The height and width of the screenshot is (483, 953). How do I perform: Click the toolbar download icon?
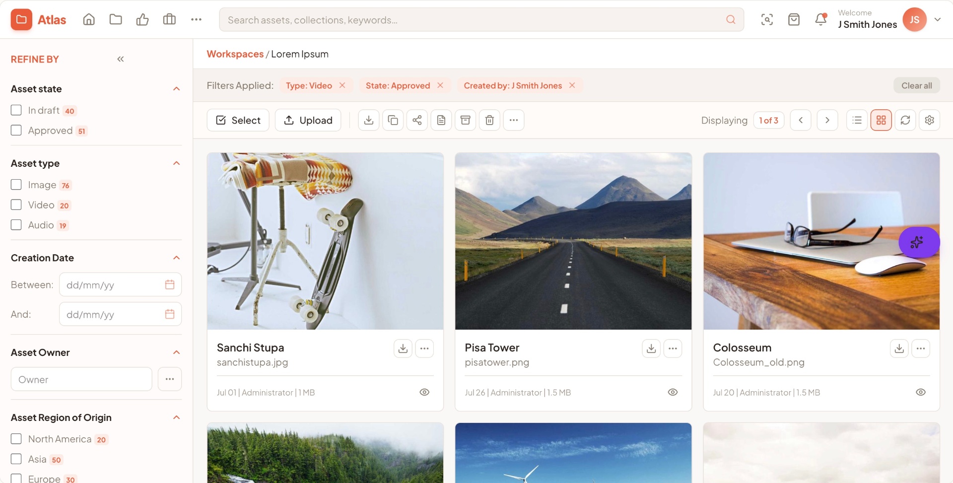pyautogui.click(x=369, y=120)
